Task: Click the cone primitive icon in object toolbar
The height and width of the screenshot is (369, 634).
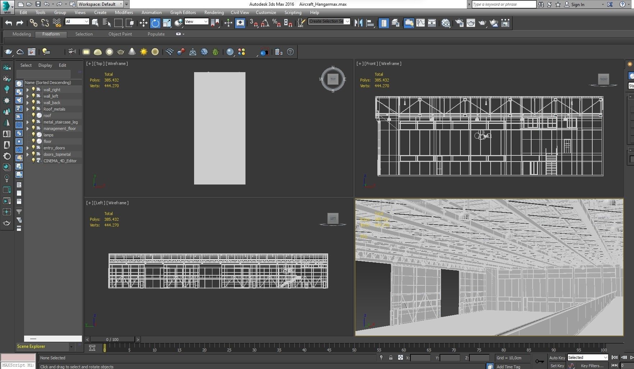Action: coord(132,52)
